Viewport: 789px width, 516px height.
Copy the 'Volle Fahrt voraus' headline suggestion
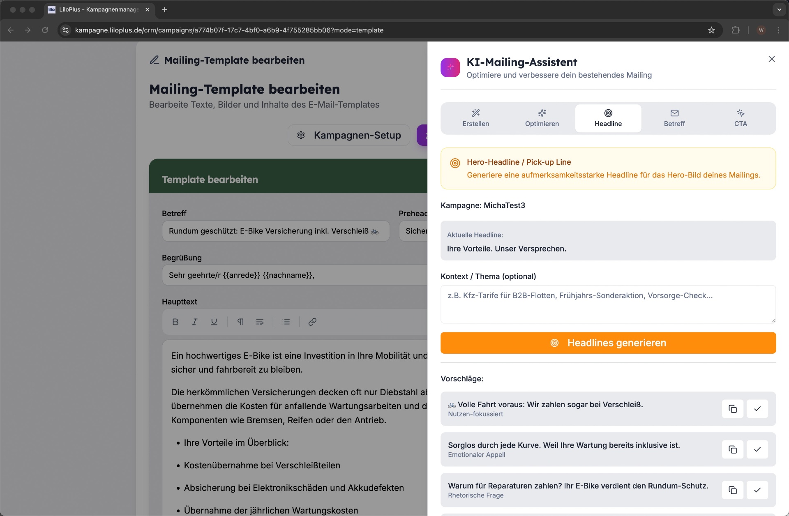[x=732, y=409]
